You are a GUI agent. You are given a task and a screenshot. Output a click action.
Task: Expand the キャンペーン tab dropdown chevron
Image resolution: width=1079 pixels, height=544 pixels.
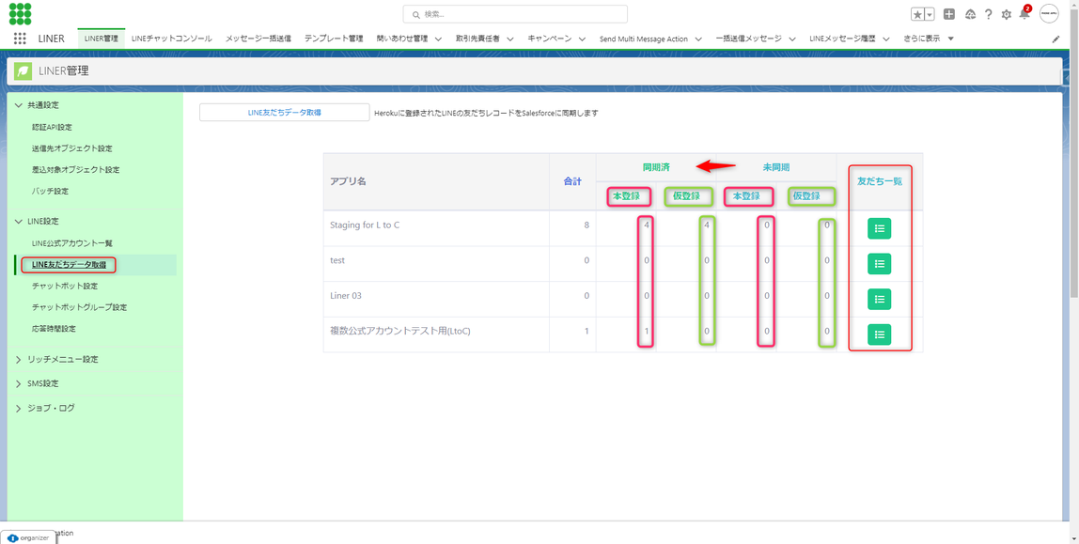click(582, 39)
